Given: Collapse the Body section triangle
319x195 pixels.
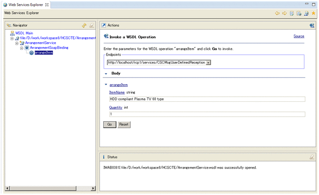Looking at the screenshot, I should tap(106, 73).
